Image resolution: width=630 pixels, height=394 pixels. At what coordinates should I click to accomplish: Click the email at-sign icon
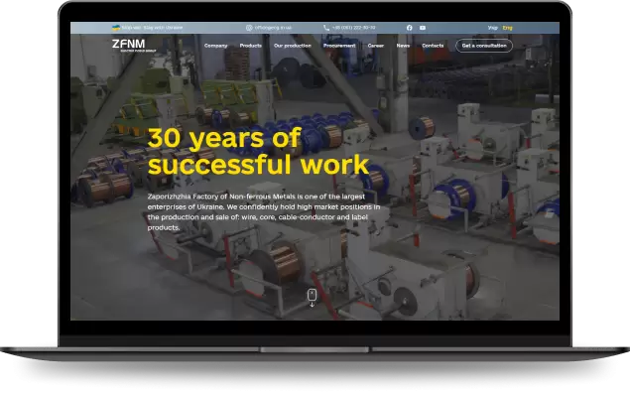click(x=249, y=28)
